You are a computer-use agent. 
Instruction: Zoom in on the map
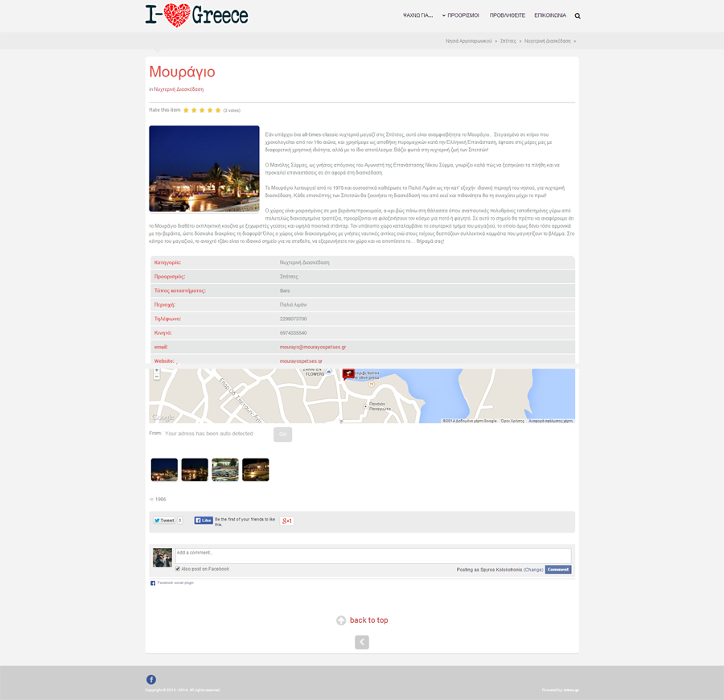coord(157,370)
